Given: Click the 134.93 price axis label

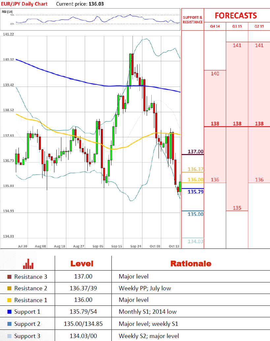Looking at the screenshot, I should 8,211.
